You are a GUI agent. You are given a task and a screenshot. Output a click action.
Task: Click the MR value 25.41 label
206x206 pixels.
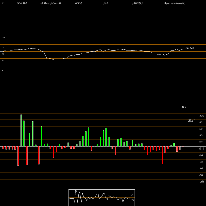[x=191, y=121]
